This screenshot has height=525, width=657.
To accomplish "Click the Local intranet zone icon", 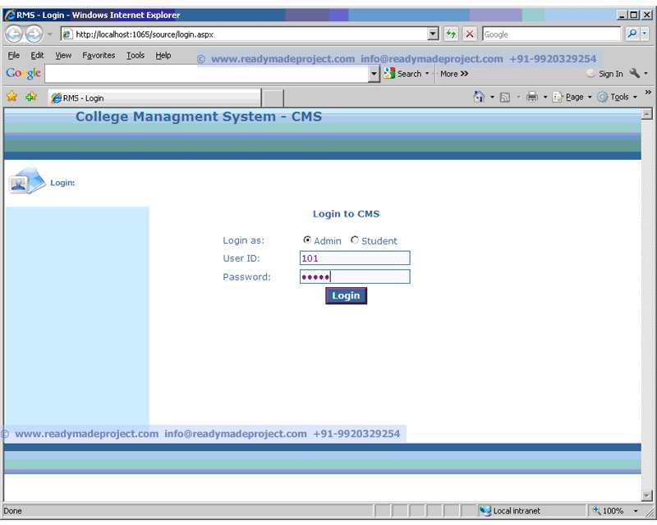I will point(485,511).
